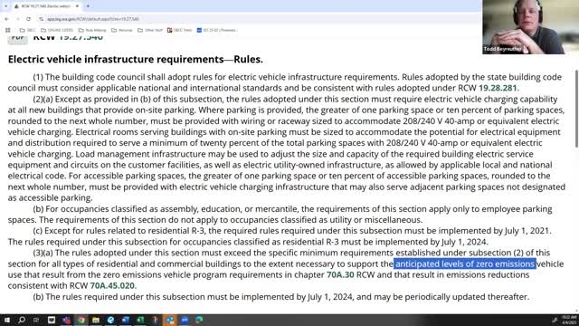
Task: Open the last bookmark with blue icon
Action: (217, 30)
